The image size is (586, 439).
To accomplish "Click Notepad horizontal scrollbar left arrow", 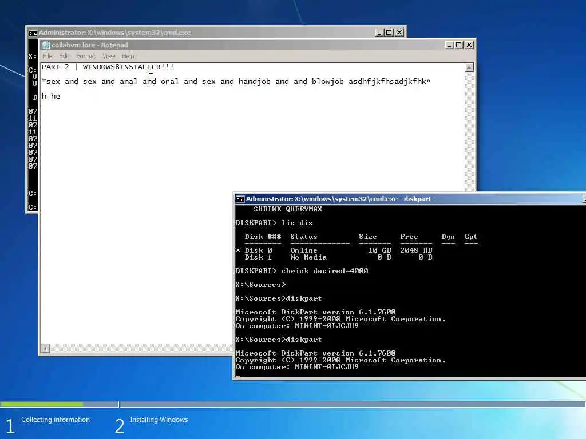I will point(46,348).
